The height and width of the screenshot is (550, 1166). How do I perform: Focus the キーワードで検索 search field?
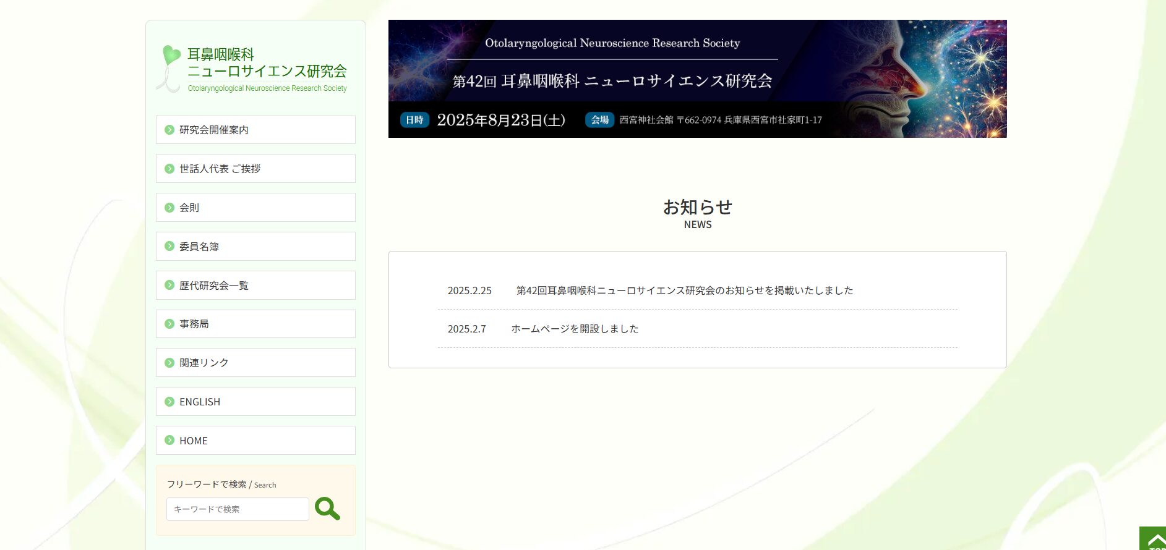238,509
